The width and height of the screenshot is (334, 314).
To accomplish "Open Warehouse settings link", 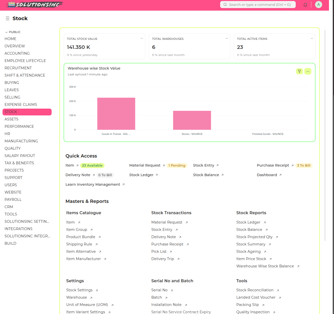I will pos(77,297).
